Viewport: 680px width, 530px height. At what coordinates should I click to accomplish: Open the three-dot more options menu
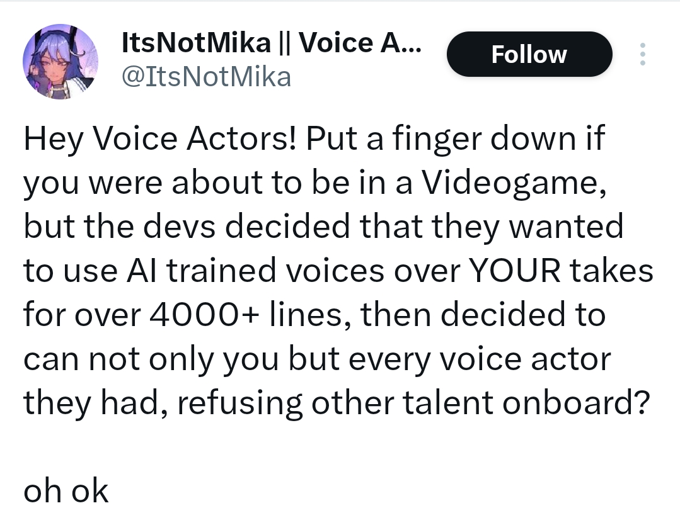(x=642, y=54)
